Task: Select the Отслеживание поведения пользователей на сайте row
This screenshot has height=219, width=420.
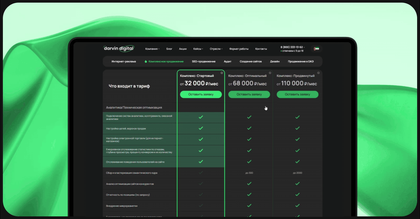Action: 135,162
